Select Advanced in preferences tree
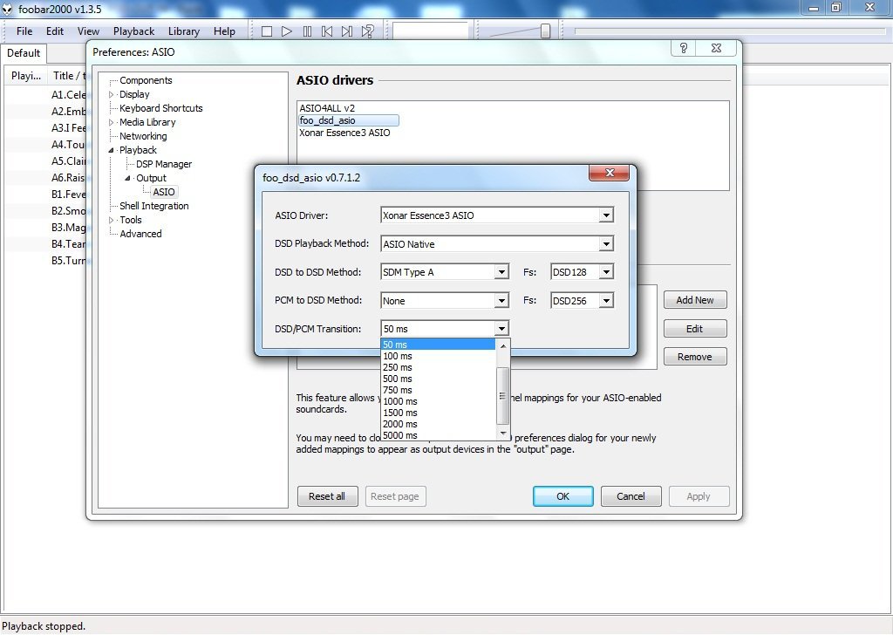This screenshot has height=635, width=893. [140, 234]
